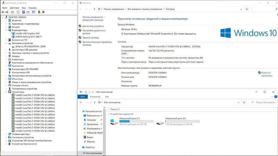
Task: Click Local Disk (D:) capacity bar
Action: pos(182,121)
